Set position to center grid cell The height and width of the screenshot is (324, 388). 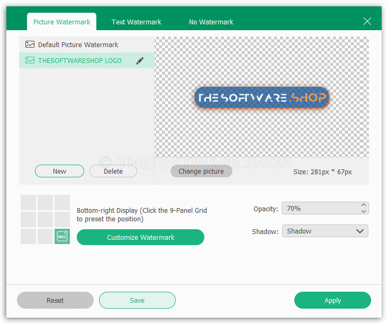point(45,219)
